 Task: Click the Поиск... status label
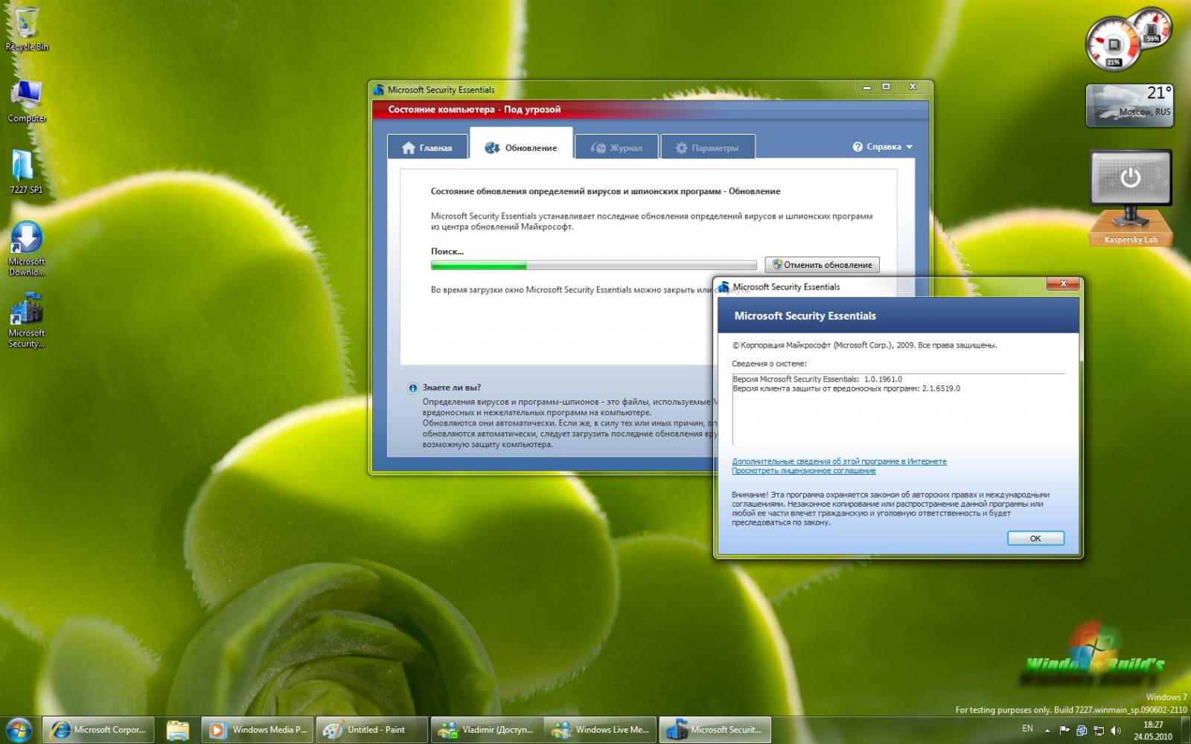click(x=447, y=251)
